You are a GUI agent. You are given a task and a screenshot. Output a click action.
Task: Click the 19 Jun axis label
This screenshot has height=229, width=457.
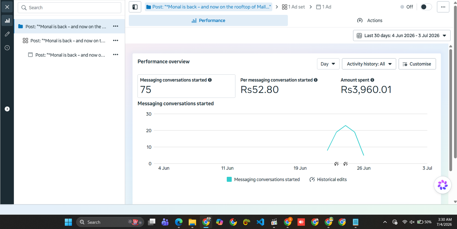point(300,168)
